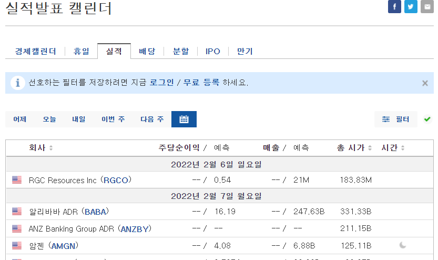Screen dimensions: 438x260
Task: Open the ANZBY ticker link
Action: pyautogui.click(x=135, y=229)
